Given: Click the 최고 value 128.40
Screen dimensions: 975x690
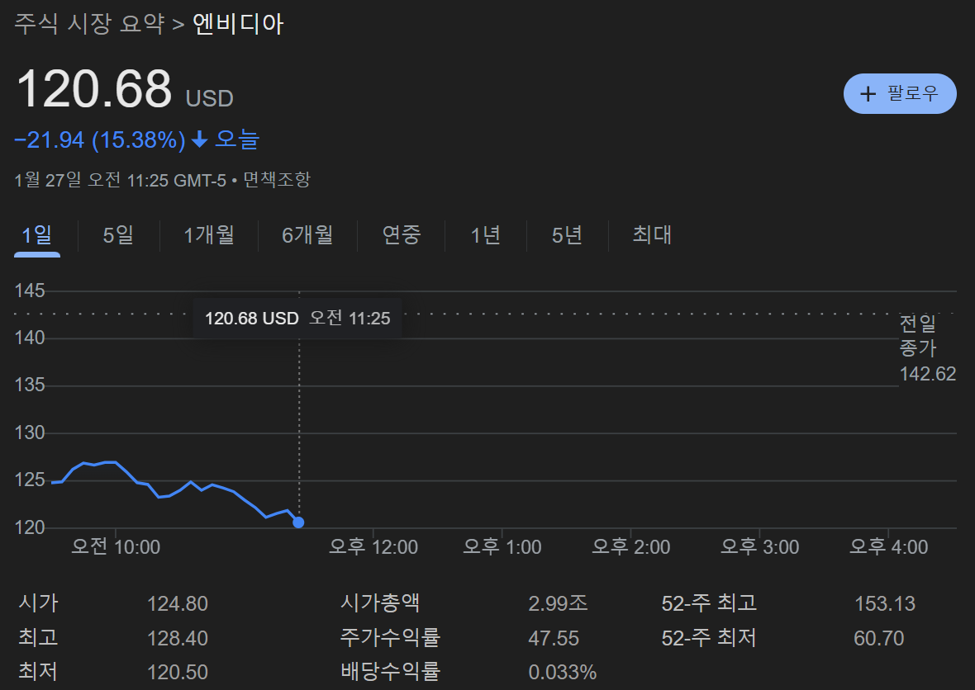Looking at the screenshot, I should [x=177, y=638].
